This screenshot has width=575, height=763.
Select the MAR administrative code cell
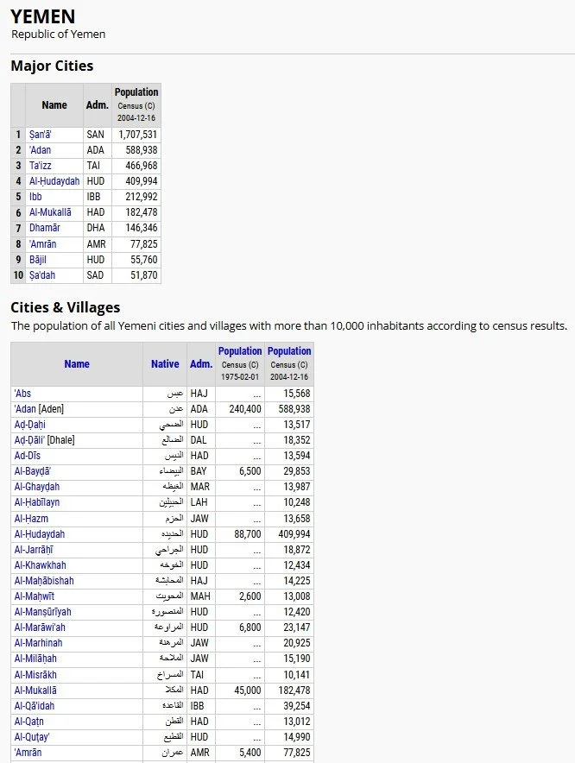coord(200,487)
